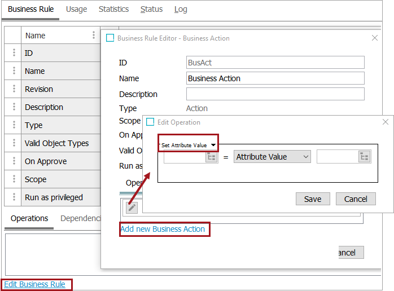Close the Edit Operation dialog

386,122
